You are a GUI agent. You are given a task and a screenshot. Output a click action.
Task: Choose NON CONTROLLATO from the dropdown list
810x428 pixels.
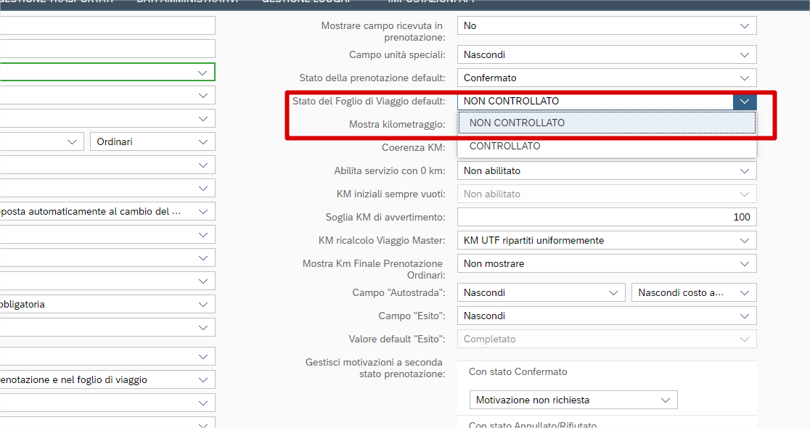[x=517, y=123]
